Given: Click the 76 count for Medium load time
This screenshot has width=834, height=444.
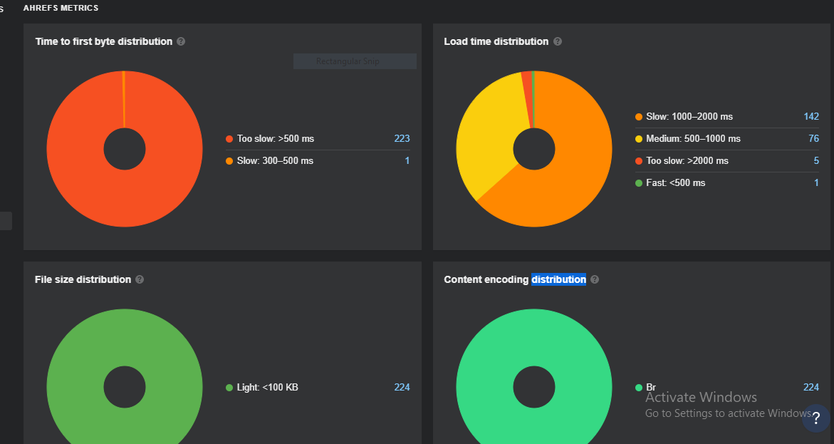Looking at the screenshot, I should tap(813, 138).
